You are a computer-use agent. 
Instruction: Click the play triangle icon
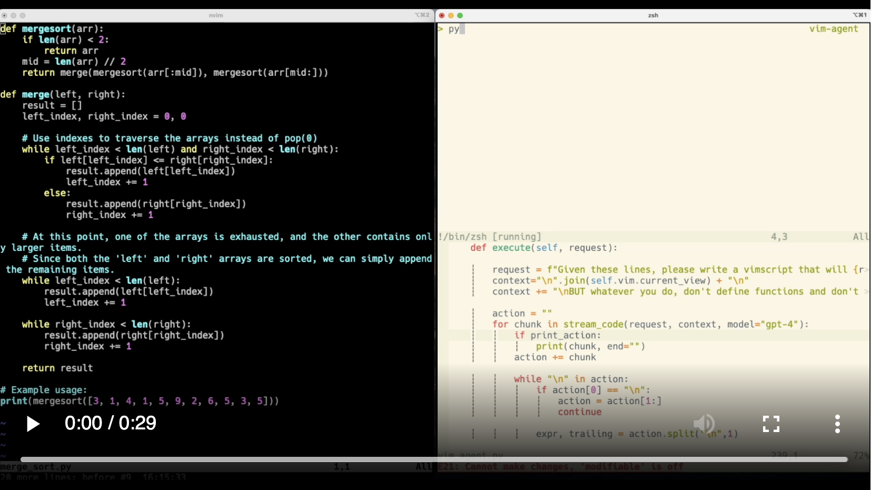click(x=32, y=424)
